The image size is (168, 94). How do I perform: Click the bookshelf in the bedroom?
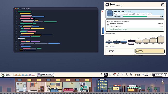pos(42,89)
